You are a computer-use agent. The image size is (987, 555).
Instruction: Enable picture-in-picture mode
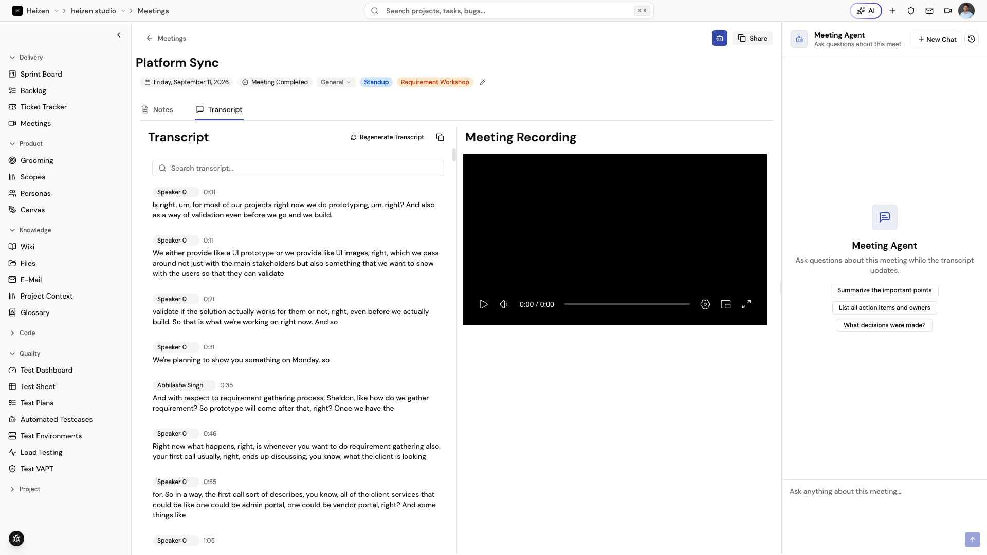(726, 304)
